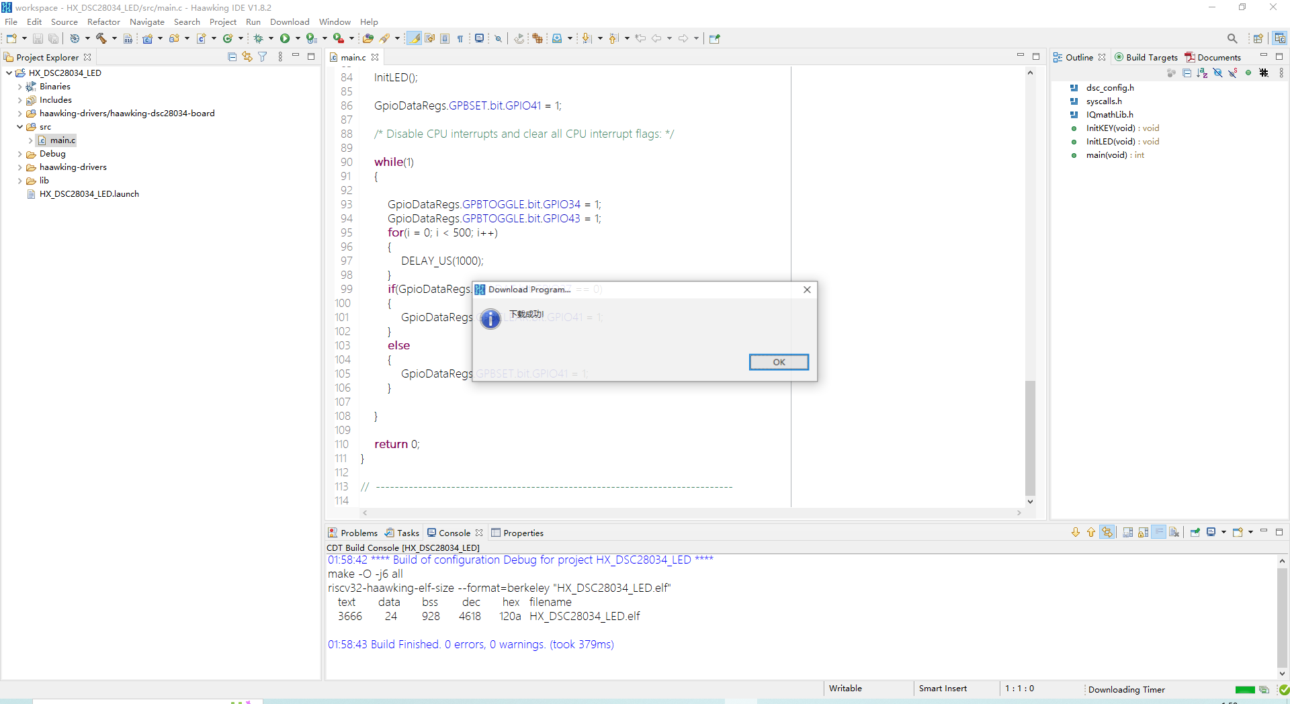Viewport: 1290px width, 704px height.
Task: Click the Back navigation arrow in toolbar
Action: (x=656, y=38)
